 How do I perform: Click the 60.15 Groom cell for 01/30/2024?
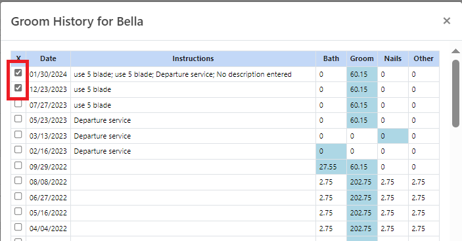point(362,74)
